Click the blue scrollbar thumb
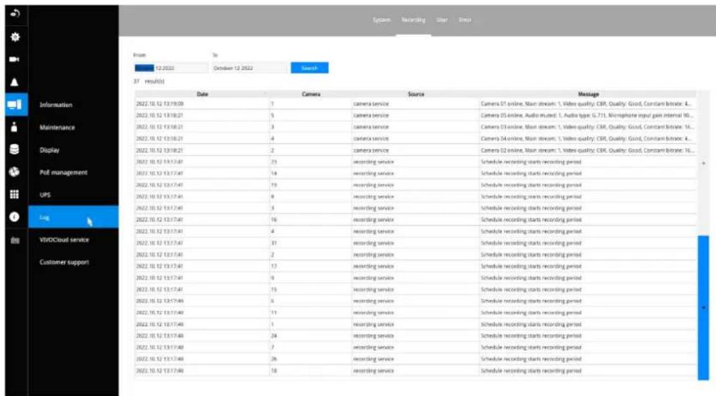This screenshot has width=716, height=396. pos(703,306)
